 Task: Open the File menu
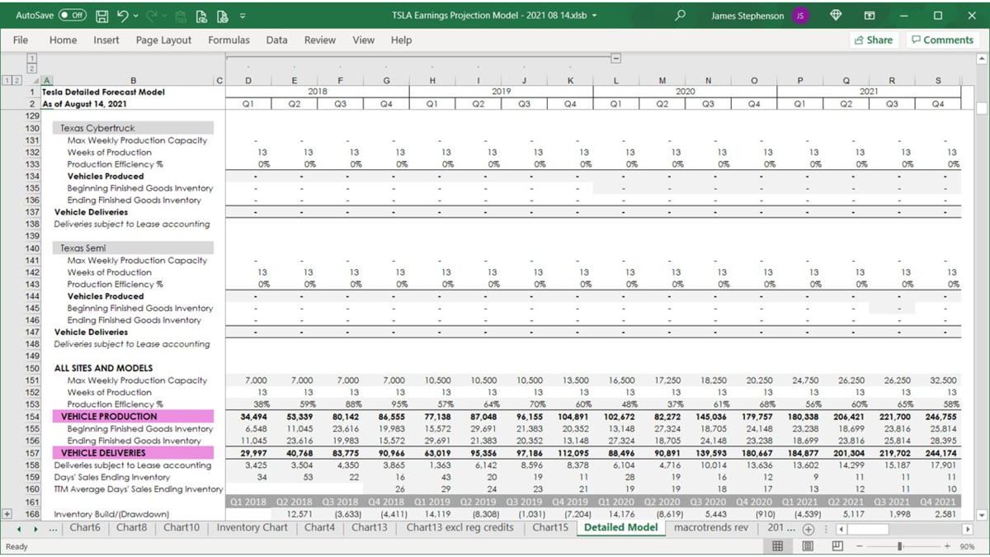coord(21,40)
